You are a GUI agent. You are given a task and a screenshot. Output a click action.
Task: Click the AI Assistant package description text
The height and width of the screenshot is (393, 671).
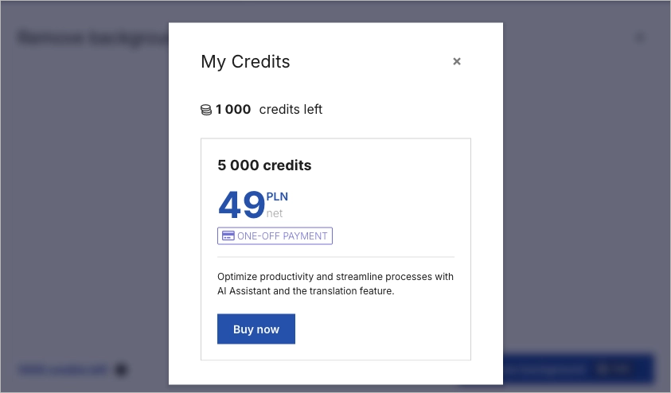pos(335,284)
